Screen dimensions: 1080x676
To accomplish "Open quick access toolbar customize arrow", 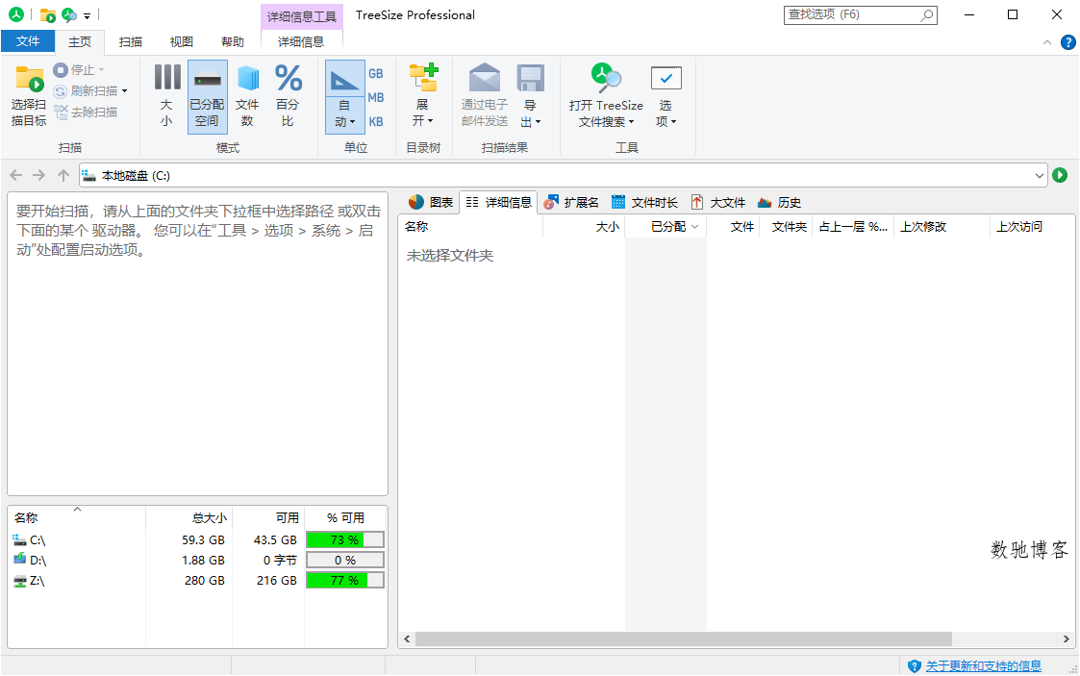I will (x=87, y=15).
